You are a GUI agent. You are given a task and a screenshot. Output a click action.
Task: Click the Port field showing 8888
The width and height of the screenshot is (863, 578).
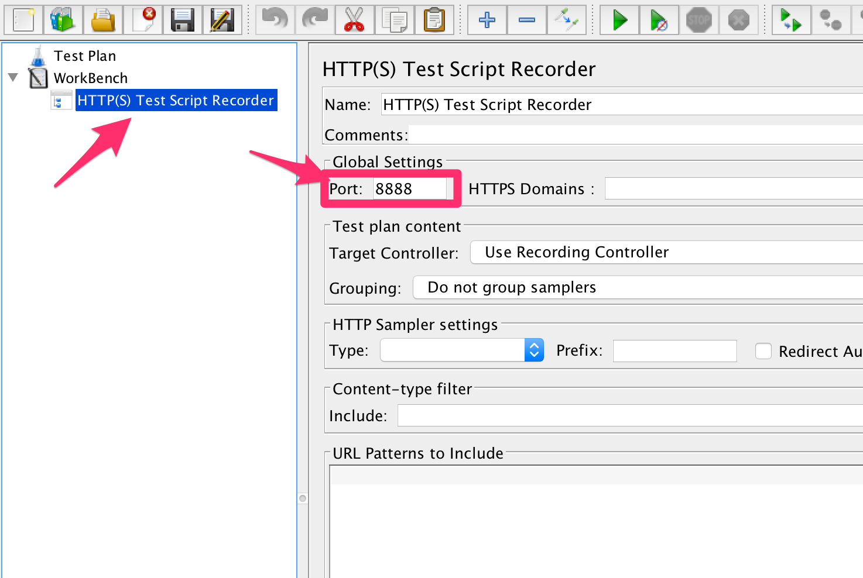click(x=410, y=189)
